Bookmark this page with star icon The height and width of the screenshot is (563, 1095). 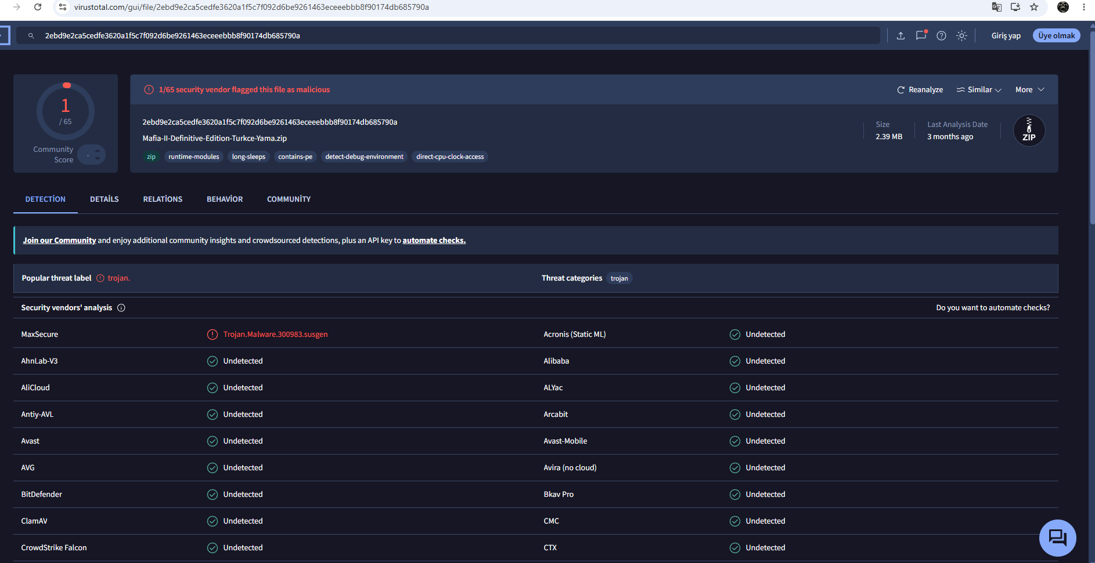(x=1034, y=7)
